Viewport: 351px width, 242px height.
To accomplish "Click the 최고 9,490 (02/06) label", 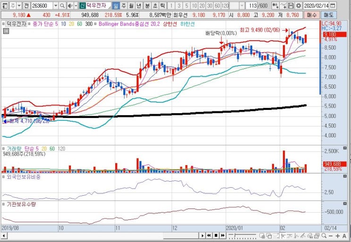I will [x=260, y=30].
